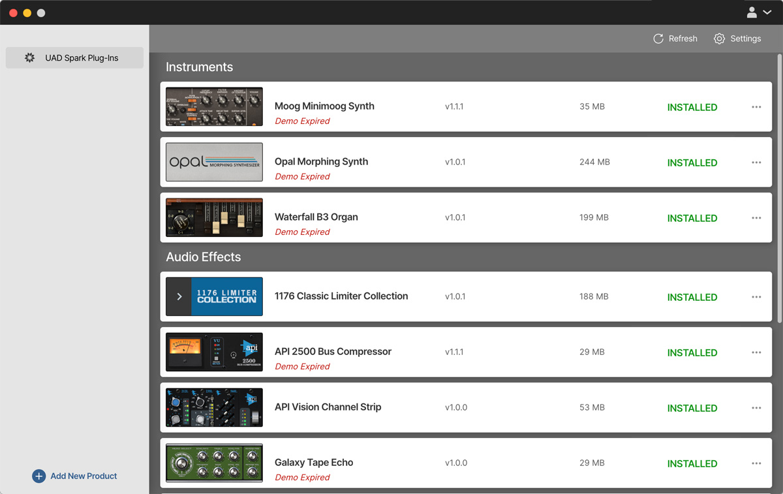Expand the 1176 Limiter Collection chevron

click(x=179, y=296)
